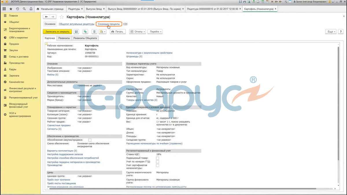The width and height of the screenshot is (347, 195).
Task: Click zoom magnifier icon in title bar
Action: point(286,2)
